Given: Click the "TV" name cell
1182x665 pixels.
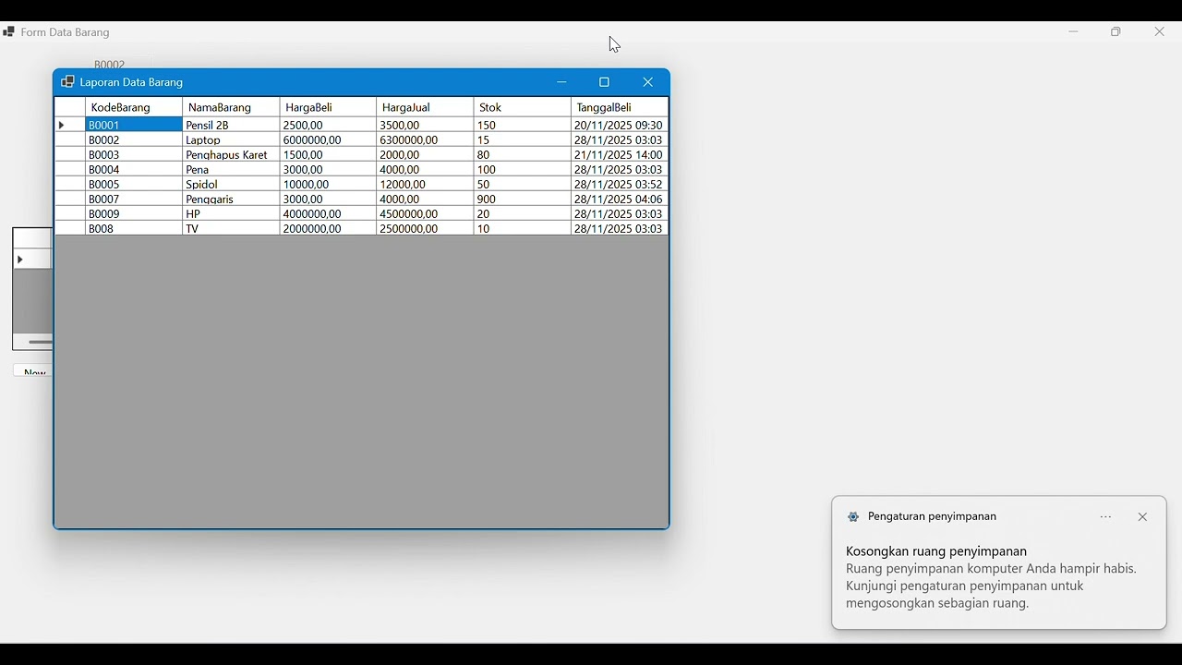Looking at the screenshot, I should [x=231, y=228].
